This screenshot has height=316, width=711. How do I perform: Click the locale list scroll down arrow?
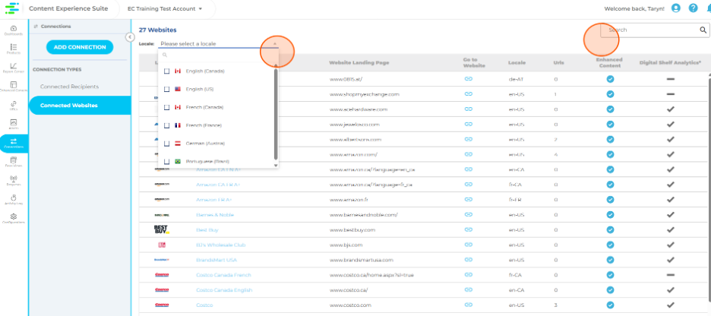pyautogui.click(x=276, y=166)
